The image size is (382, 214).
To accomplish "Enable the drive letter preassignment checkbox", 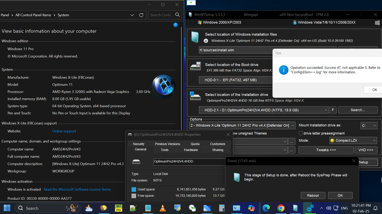I will 301,133.
